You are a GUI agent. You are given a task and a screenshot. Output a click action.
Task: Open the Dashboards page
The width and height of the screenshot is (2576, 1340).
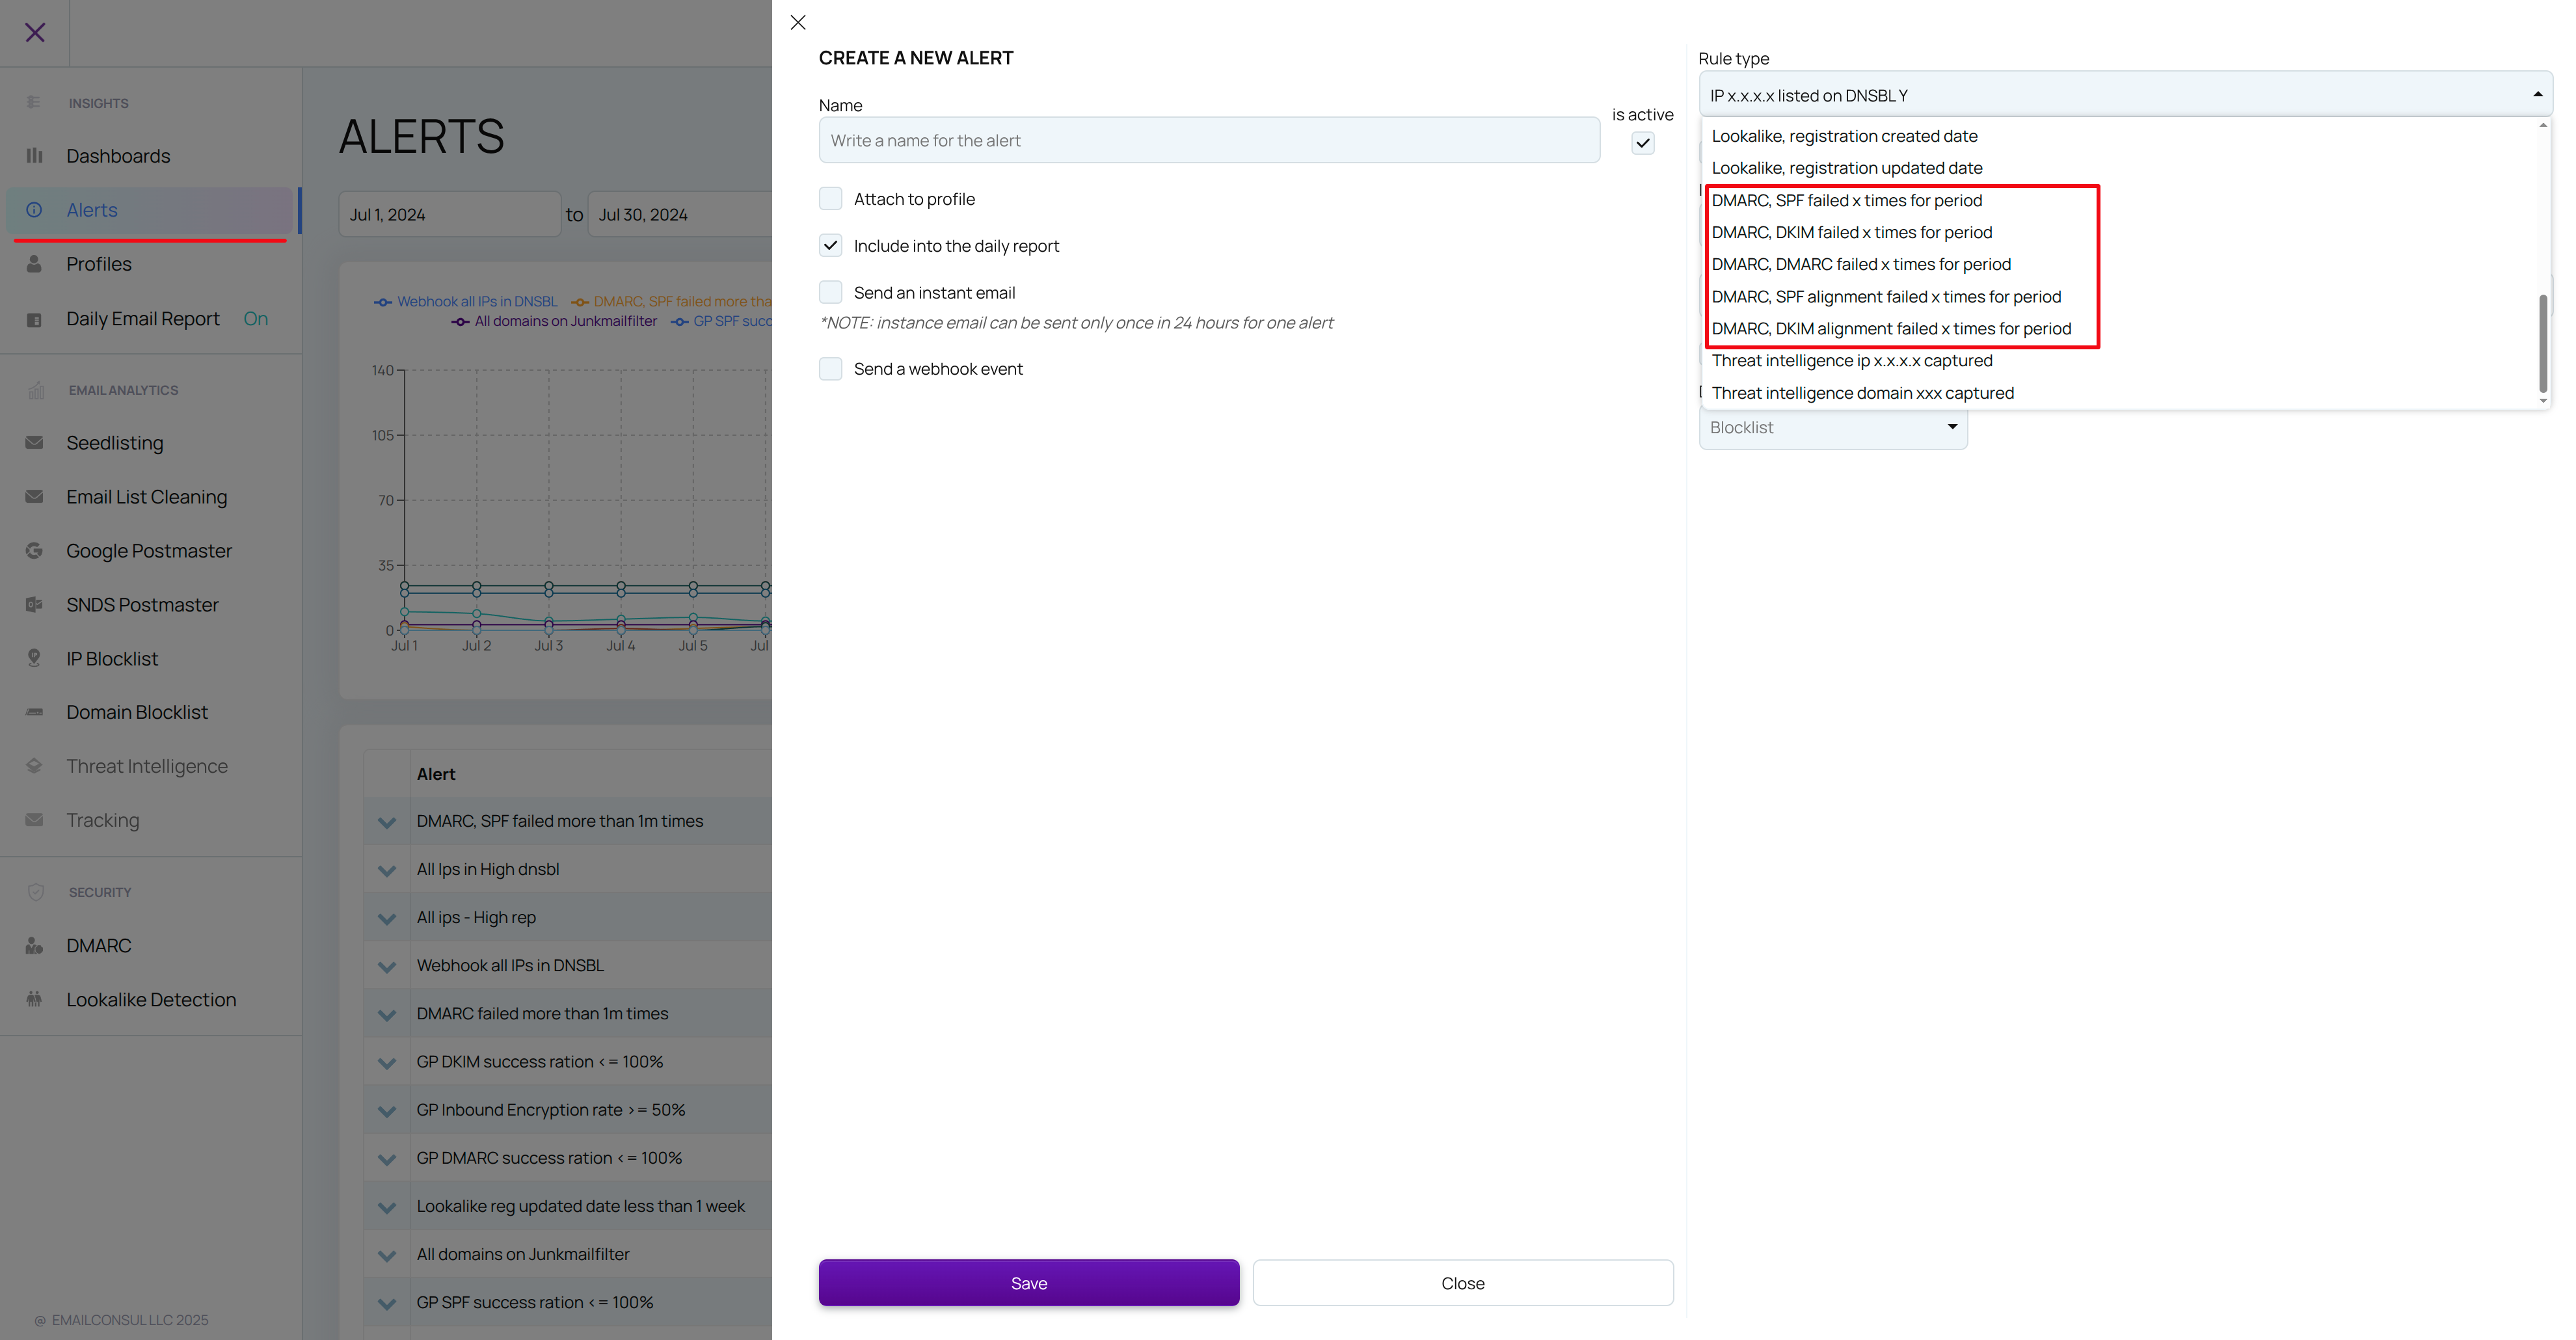click(118, 156)
